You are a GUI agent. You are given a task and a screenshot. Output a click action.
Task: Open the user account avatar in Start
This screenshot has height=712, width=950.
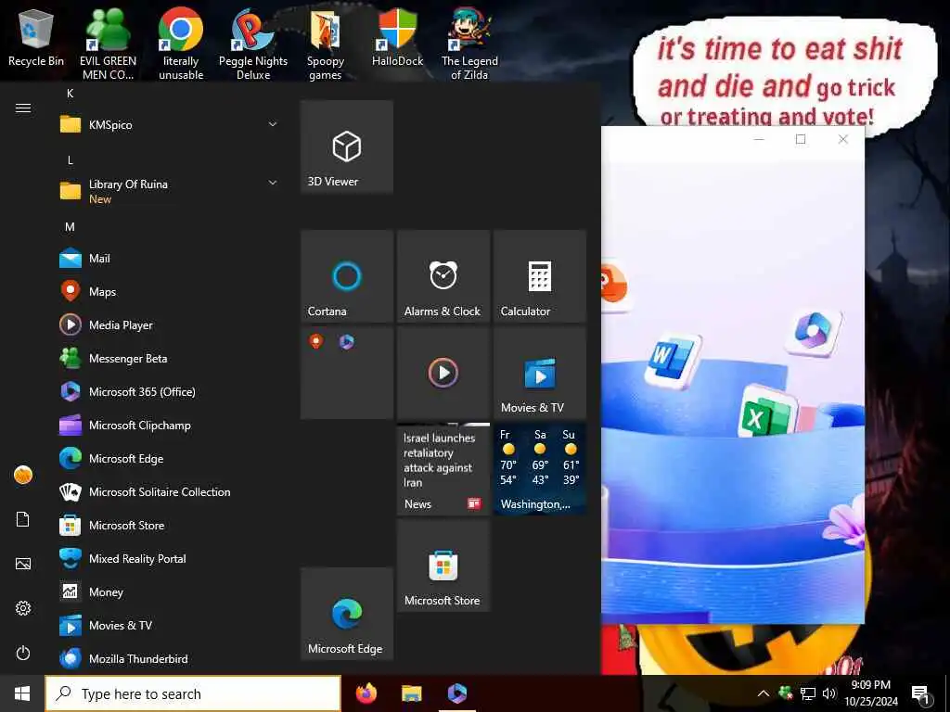(x=23, y=475)
